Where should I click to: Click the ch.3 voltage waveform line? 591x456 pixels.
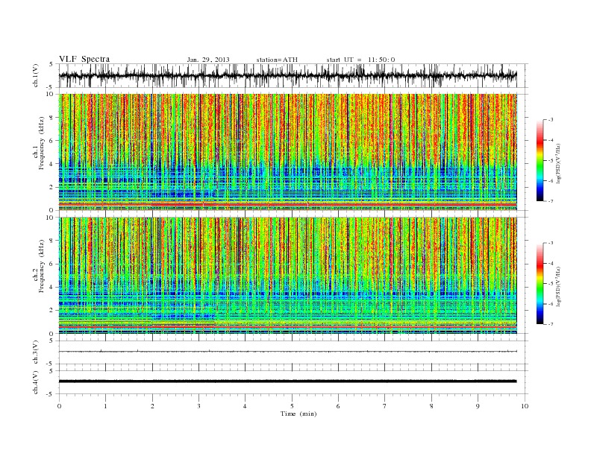(287, 352)
